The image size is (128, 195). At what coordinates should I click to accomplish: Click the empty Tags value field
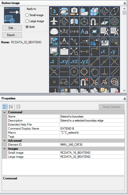click(x=92, y=137)
